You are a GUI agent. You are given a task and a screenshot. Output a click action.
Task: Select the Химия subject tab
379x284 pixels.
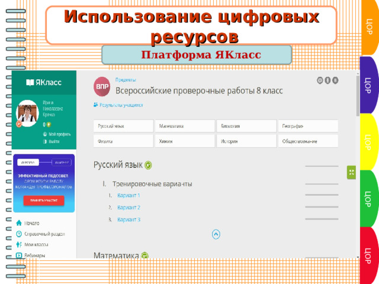(x=185, y=141)
